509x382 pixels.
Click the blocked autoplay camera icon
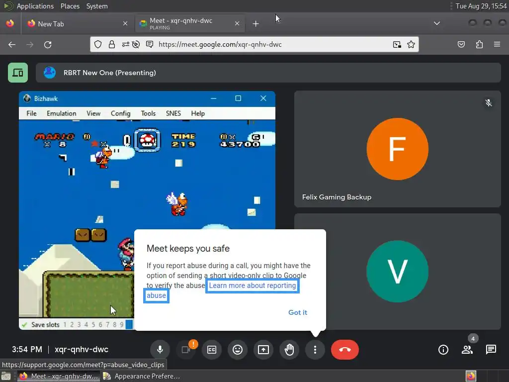pyautogui.click(x=136, y=44)
